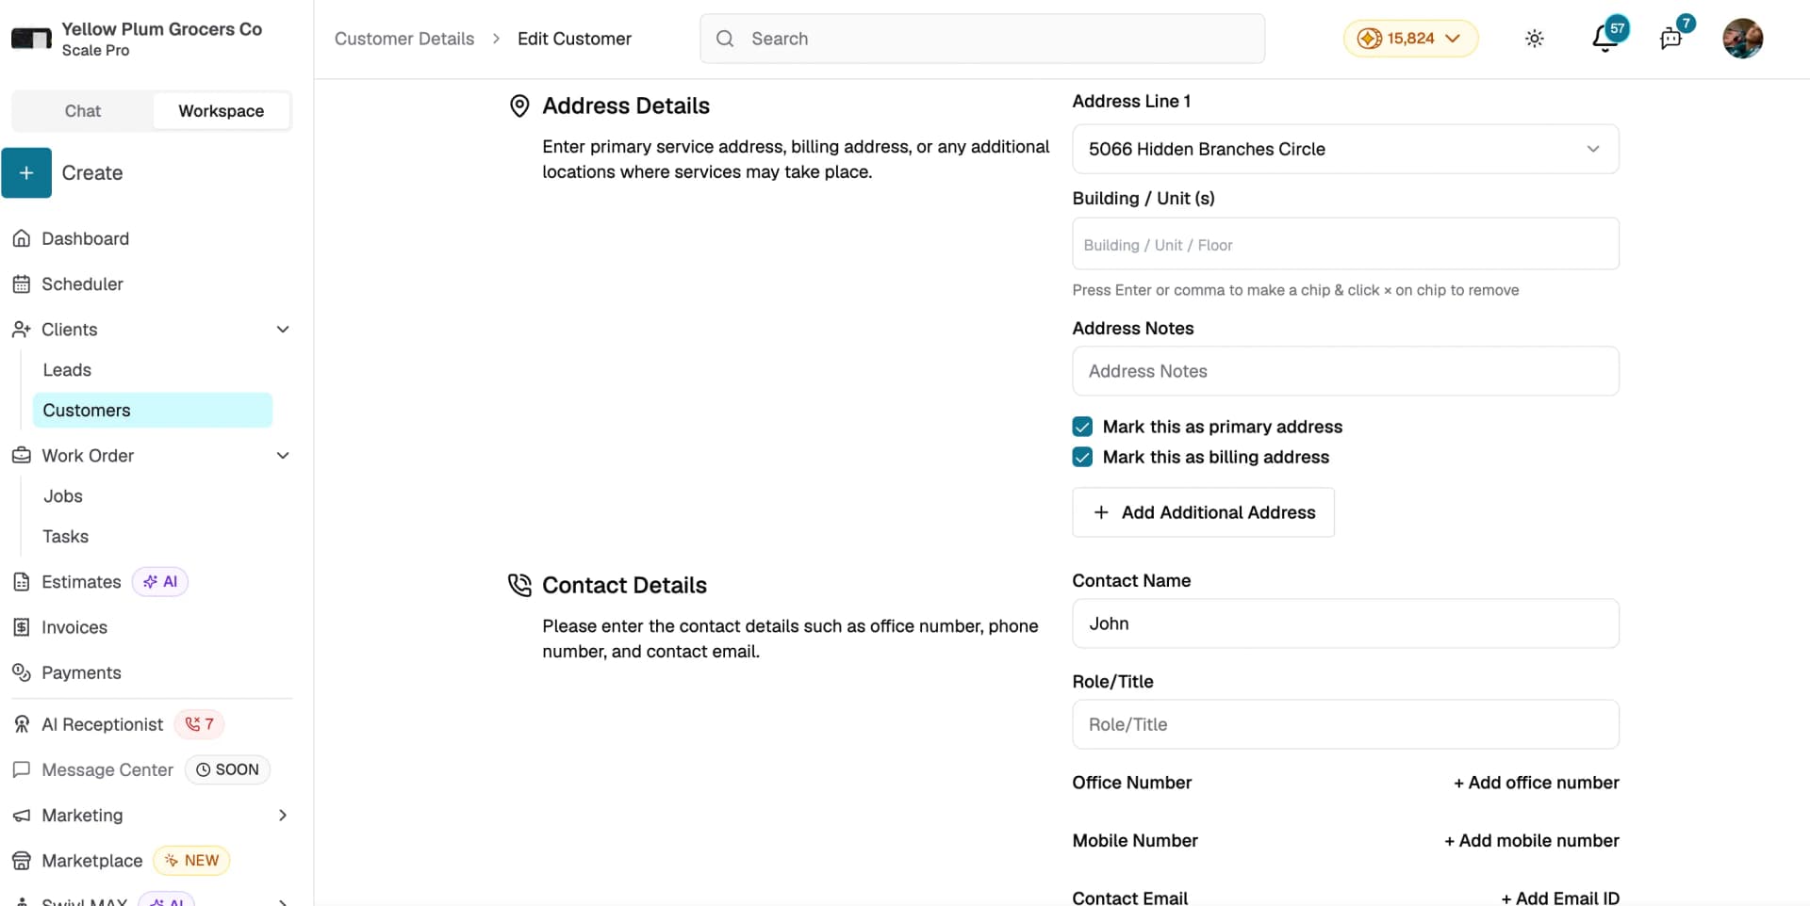Click the Clients people icon
Viewport: 1810px width, 906px height.
(x=22, y=329)
